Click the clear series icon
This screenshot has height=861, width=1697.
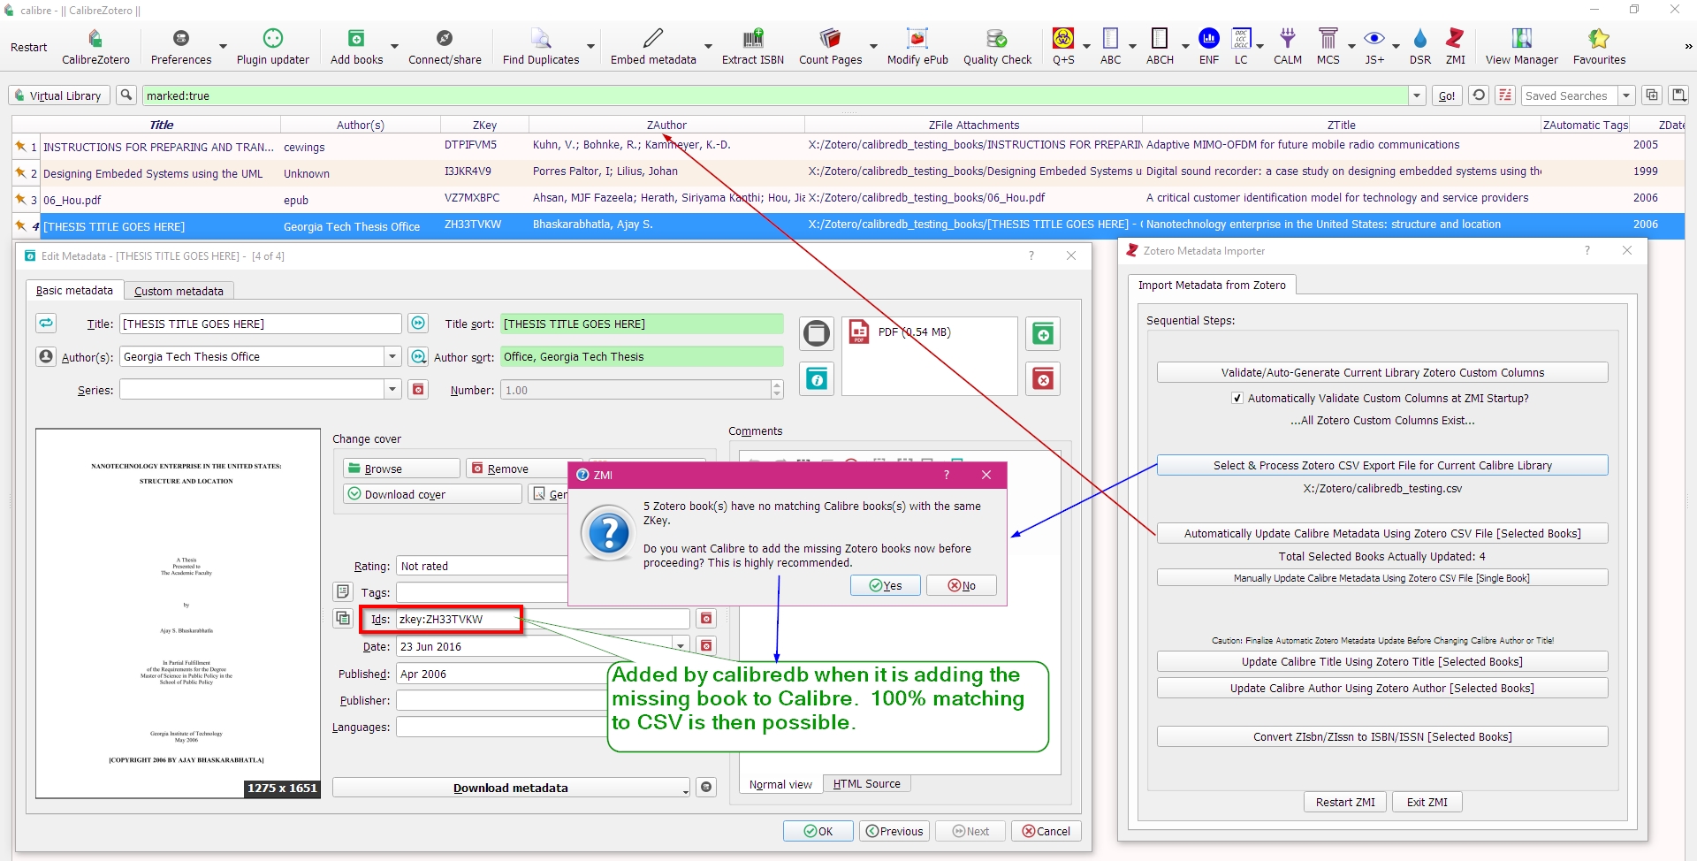point(418,390)
